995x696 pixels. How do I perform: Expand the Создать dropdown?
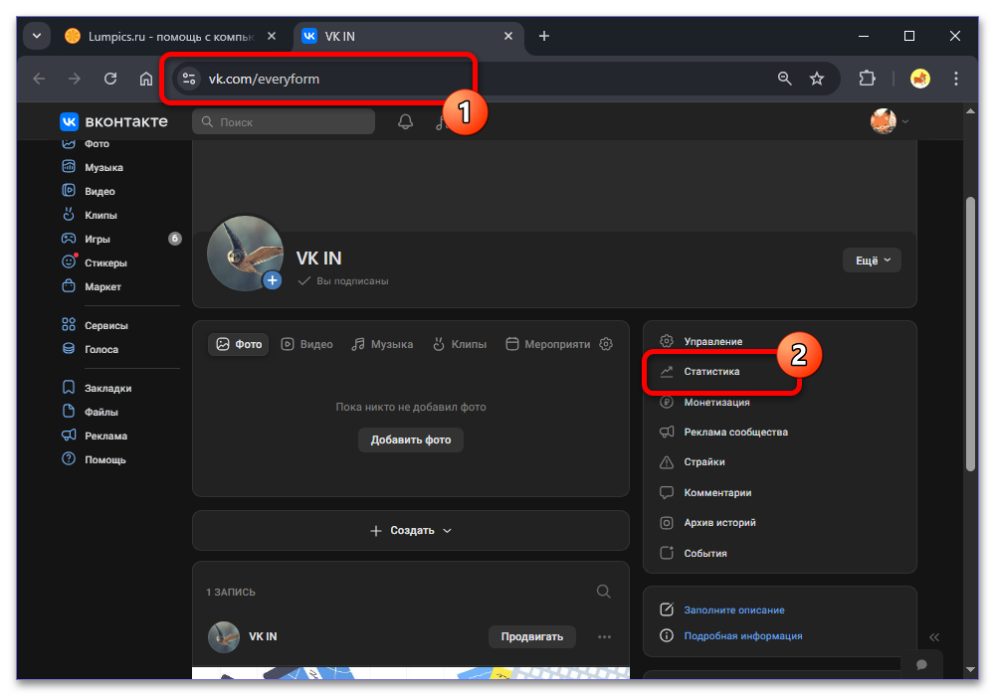click(411, 531)
